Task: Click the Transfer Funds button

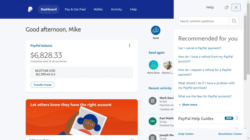Action: coord(42,85)
